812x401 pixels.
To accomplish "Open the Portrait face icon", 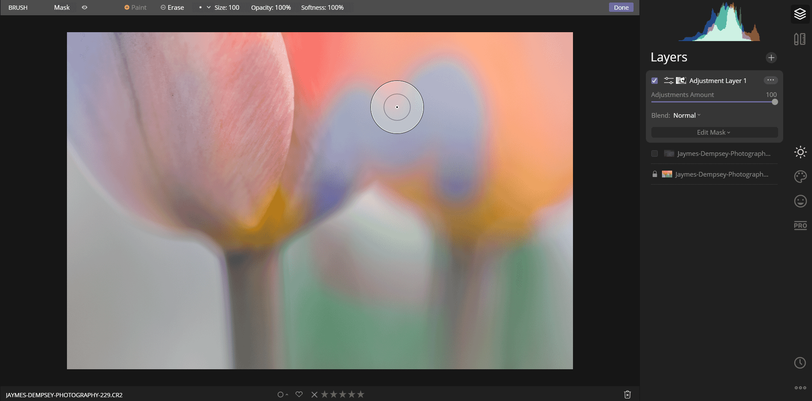I will pos(800,201).
